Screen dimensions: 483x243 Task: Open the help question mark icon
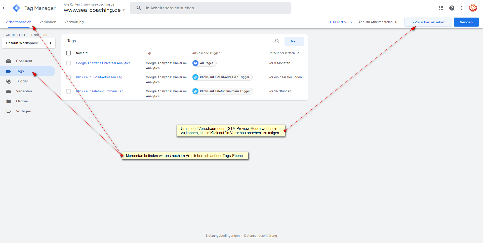(452, 8)
